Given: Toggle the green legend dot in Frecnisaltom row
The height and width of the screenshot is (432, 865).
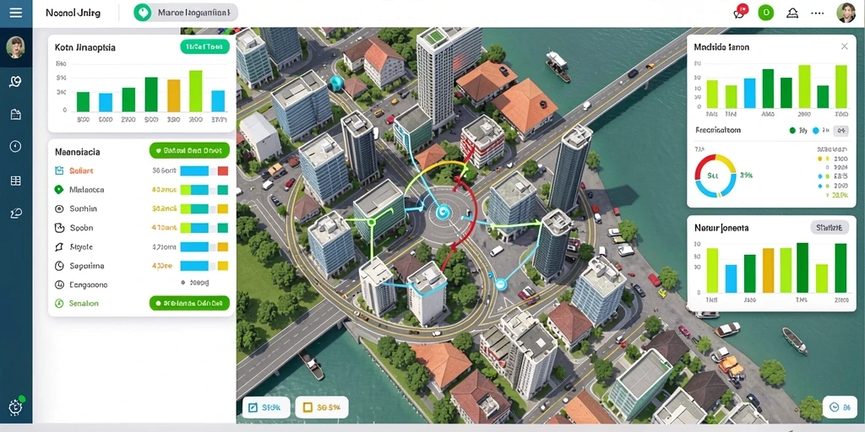Looking at the screenshot, I should click(792, 131).
